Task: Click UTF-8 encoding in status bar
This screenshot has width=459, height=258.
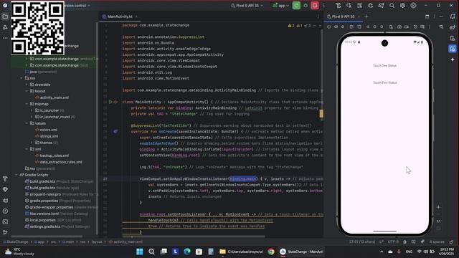Action: coord(393,242)
